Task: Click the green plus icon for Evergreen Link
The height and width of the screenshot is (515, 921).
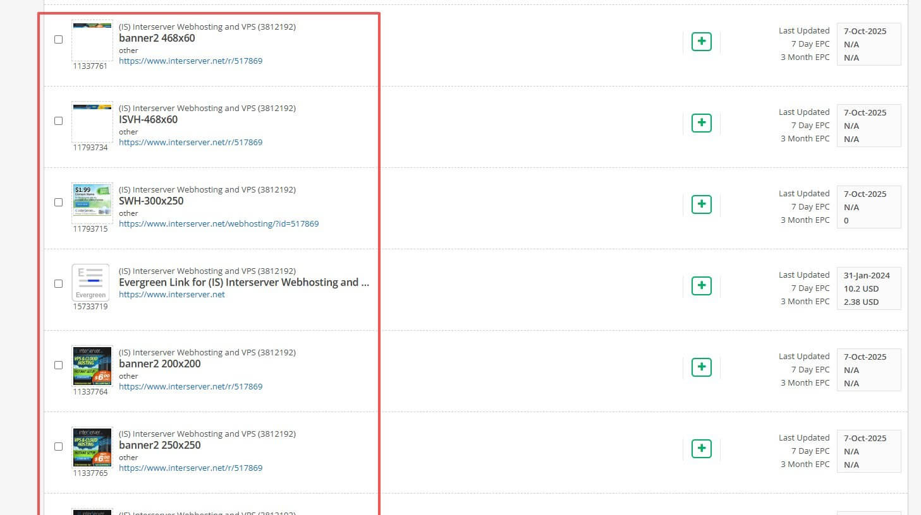Action: [x=702, y=286]
